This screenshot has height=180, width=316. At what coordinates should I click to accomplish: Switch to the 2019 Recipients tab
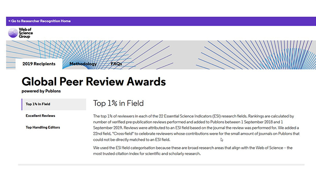[x=39, y=64]
